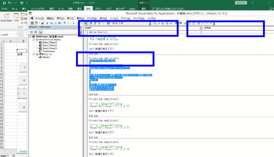This screenshot has height=157, width=274.
Task: Click the Undo arrow in VBA toolbar
Action: (64, 23)
